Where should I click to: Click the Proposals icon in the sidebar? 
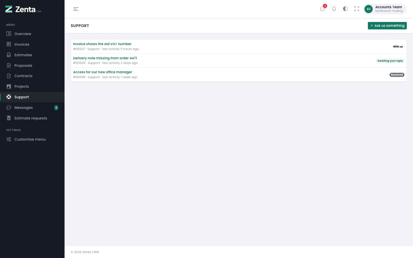(x=9, y=66)
